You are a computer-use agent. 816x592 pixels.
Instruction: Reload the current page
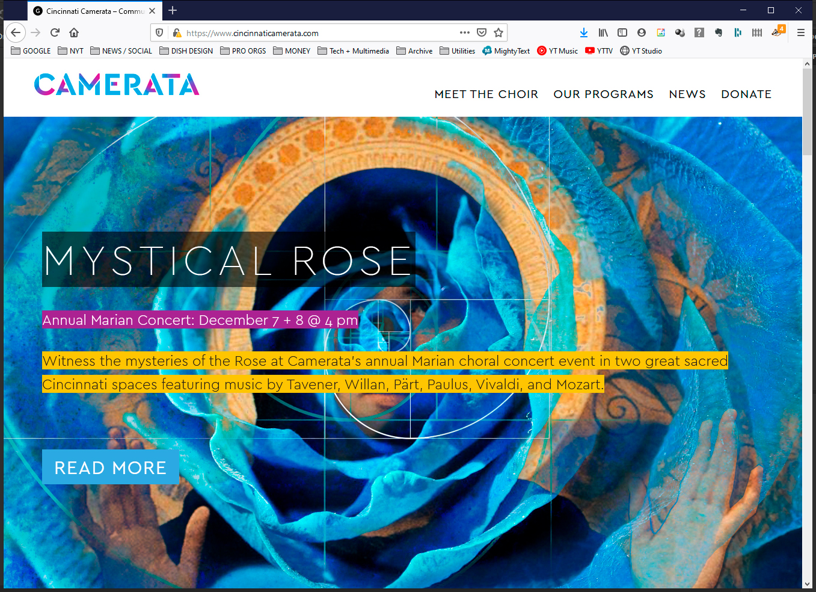tap(55, 32)
